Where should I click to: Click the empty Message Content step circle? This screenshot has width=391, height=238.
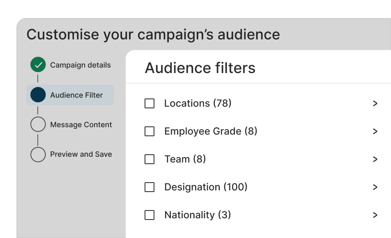pos(38,124)
